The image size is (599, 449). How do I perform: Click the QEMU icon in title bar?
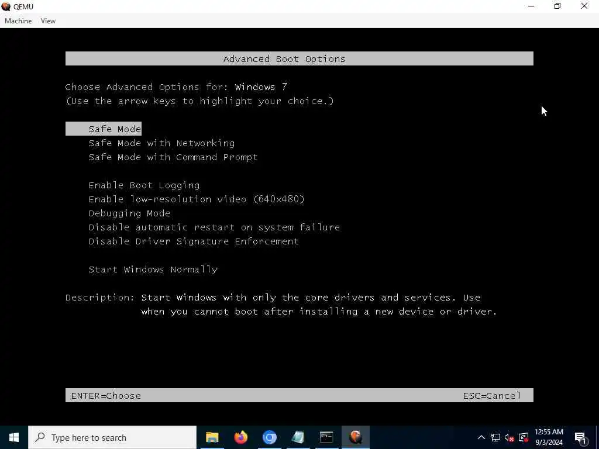coord(6,6)
